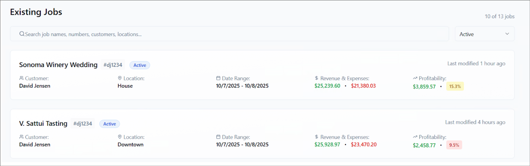Click the calendar icon in V. Sattui card

[x=218, y=137]
